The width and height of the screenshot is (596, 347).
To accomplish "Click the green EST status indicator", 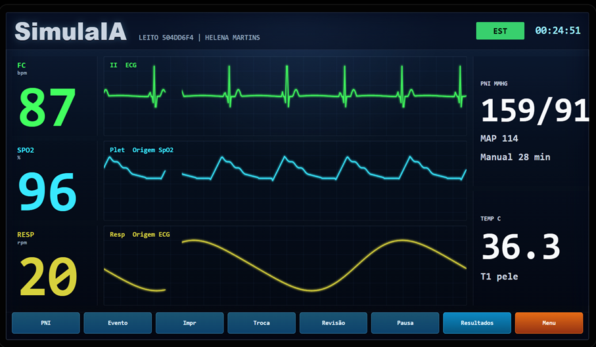I will point(500,31).
